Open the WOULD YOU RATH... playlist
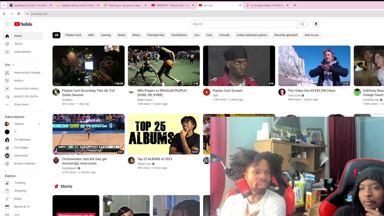This screenshot has width=384, height=216. pos(23,96)
